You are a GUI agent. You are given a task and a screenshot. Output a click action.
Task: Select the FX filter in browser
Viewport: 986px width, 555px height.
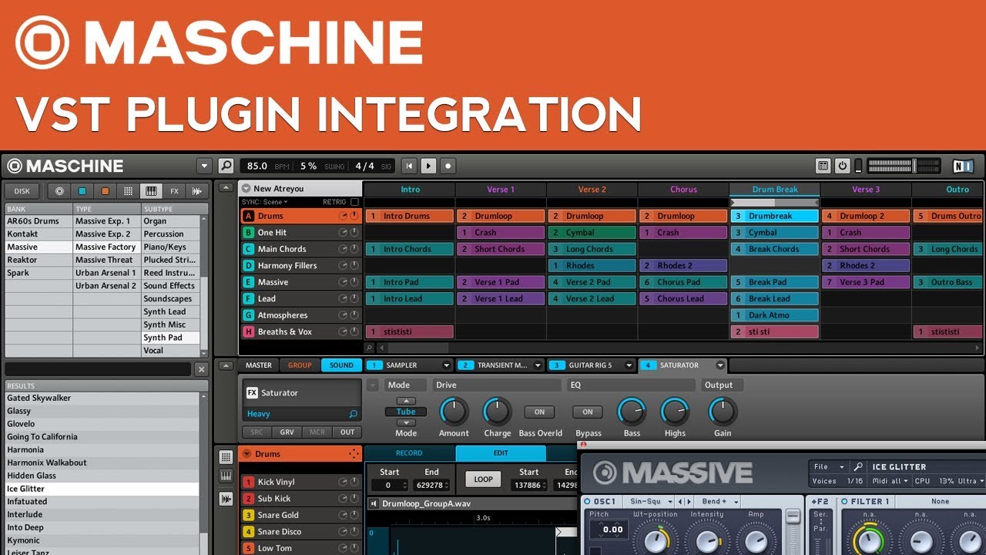coord(174,191)
